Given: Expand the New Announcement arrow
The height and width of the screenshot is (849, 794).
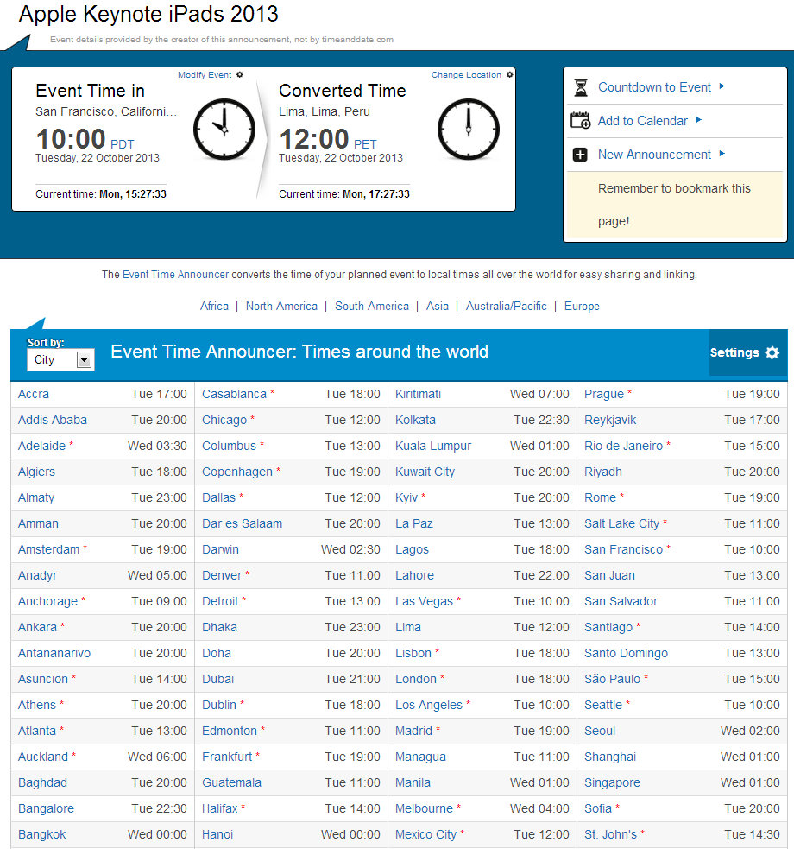Looking at the screenshot, I should point(722,154).
